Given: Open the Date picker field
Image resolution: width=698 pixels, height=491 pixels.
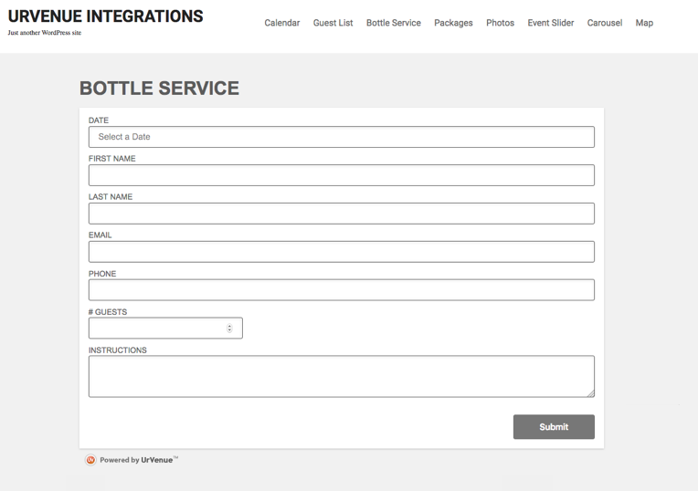Looking at the screenshot, I should click(341, 137).
